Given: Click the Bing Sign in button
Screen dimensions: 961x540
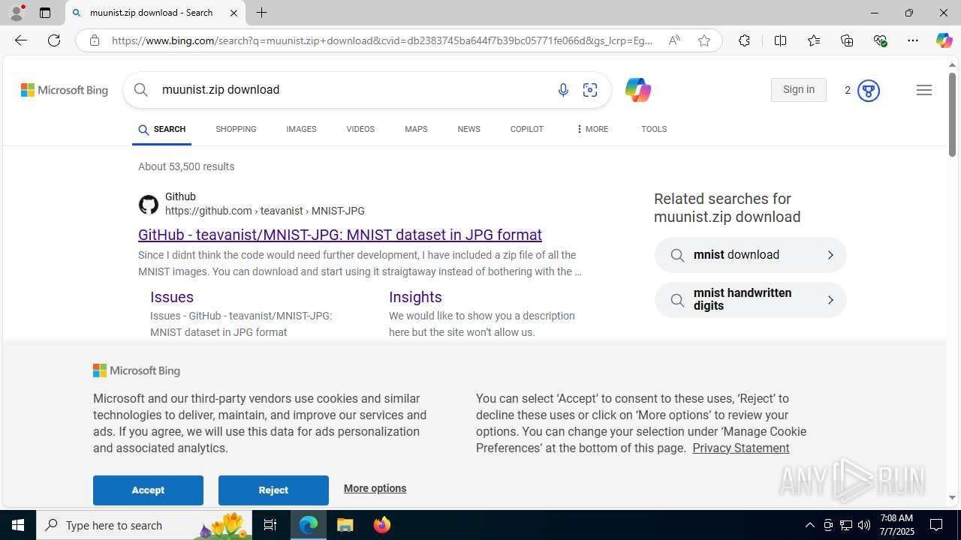Looking at the screenshot, I should coord(798,90).
